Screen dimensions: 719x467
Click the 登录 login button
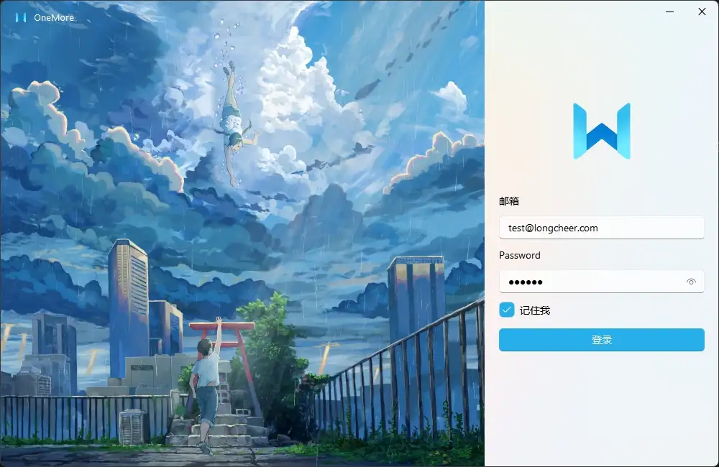coord(602,340)
